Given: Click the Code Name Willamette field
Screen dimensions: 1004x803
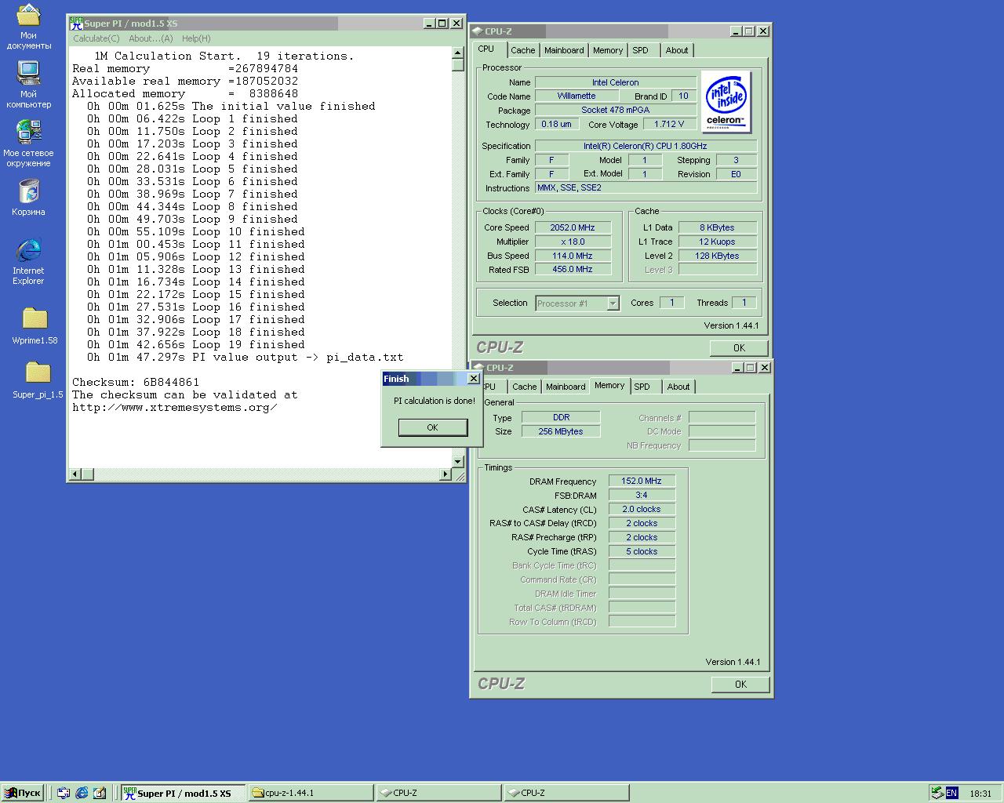Looking at the screenshot, I should coord(577,96).
